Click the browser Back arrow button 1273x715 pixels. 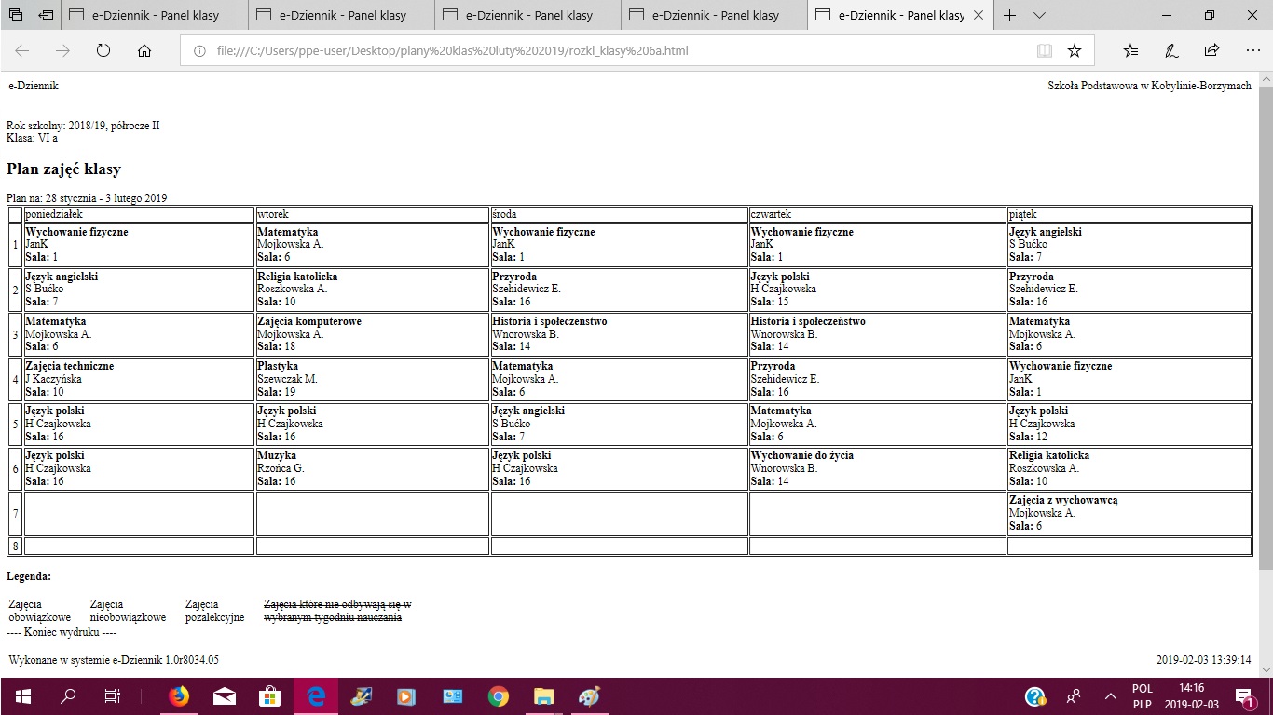click(x=22, y=51)
